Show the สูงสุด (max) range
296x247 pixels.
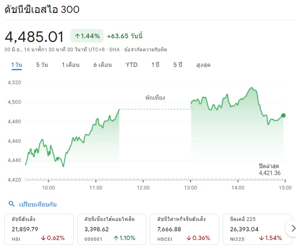tap(203, 65)
